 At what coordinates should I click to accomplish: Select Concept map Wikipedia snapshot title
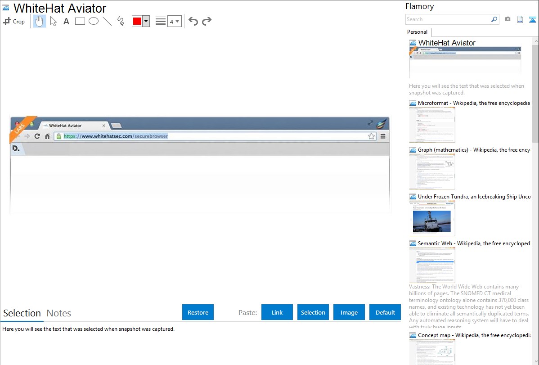[474, 335]
